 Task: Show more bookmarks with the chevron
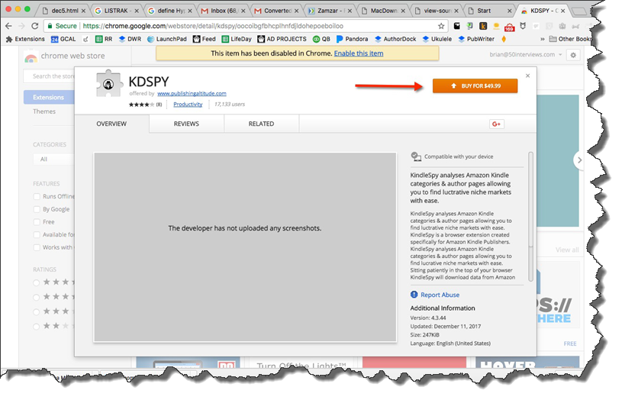[x=543, y=39]
